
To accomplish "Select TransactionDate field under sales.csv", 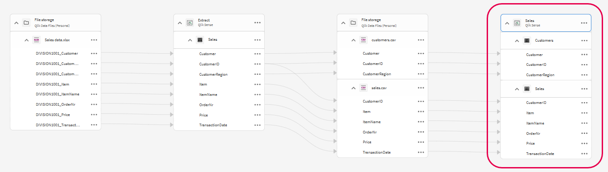I will pos(377,152).
